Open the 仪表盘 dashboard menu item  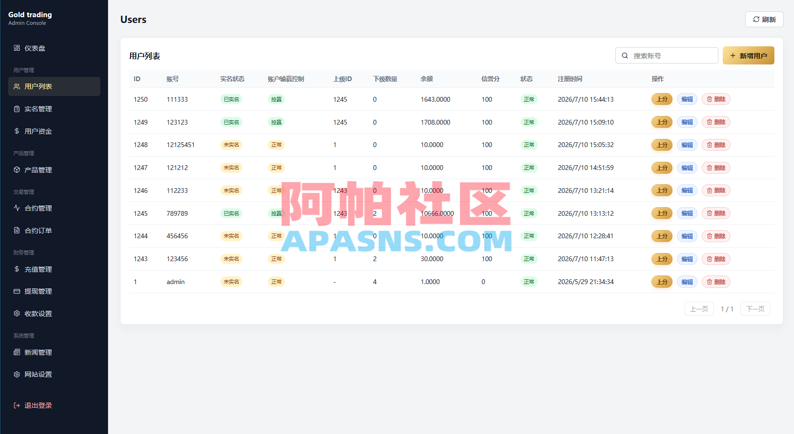54,48
